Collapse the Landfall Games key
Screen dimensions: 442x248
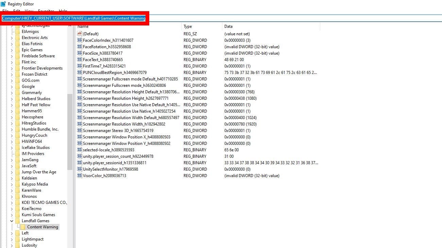click(x=12, y=221)
